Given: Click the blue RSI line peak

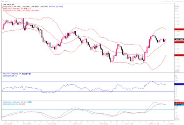Looking at the screenshot, I should coord(152,82).
